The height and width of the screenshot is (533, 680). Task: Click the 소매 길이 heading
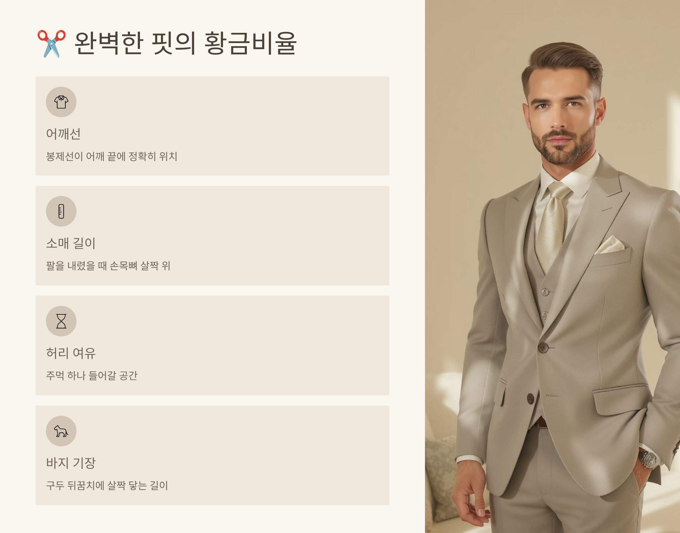(x=71, y=243)
